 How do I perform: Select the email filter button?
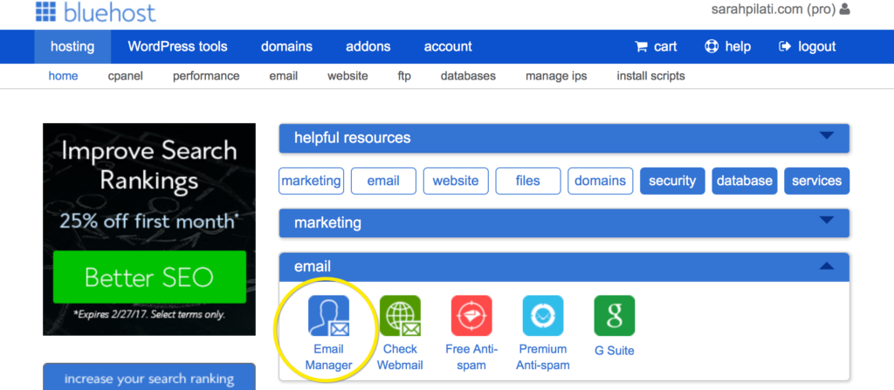pyautogui.click(x=384, y=181)
